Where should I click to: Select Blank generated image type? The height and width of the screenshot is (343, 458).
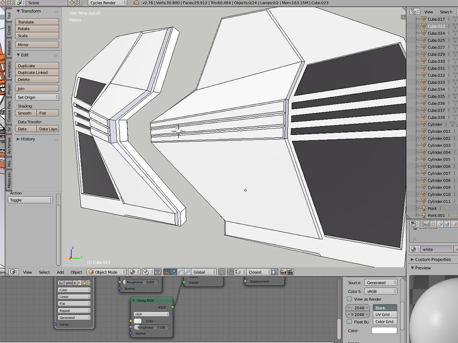(385, 308)
